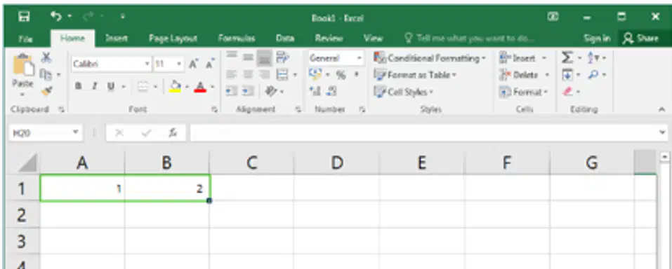Click Merge & Center icon
Screen dimensions: 672x269
tap(282, 75)
